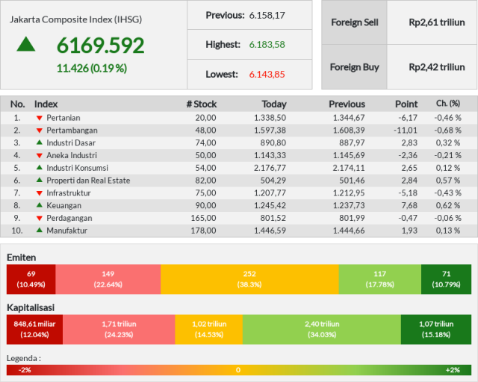The width and height of the screenshot is (478, 382).
Task: Click the IHSG value 6169.592
Action: pos(101,46)
